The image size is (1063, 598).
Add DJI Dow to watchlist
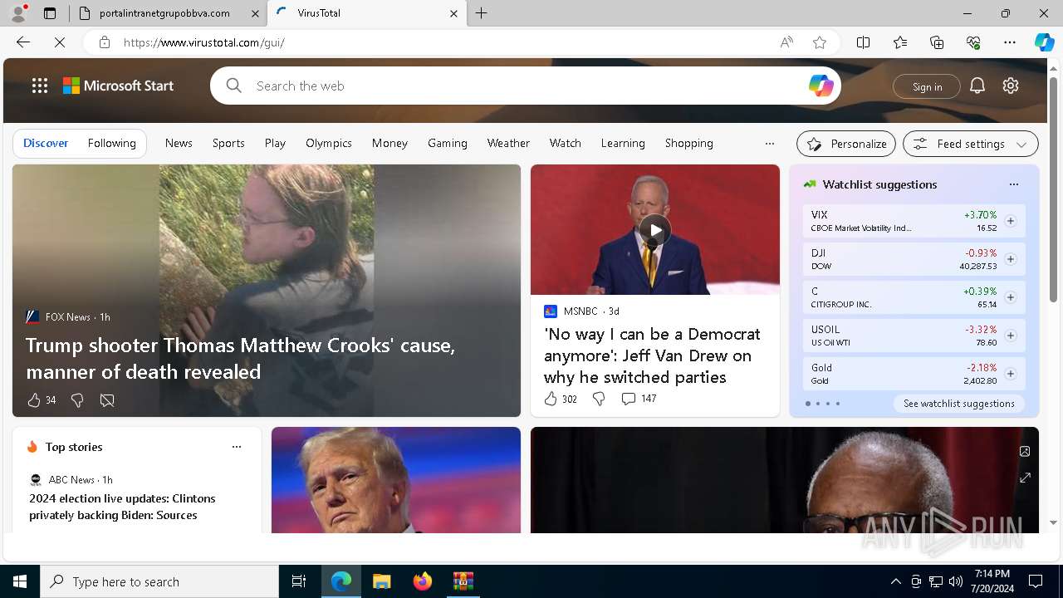1011,259
